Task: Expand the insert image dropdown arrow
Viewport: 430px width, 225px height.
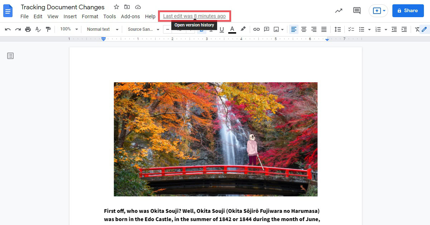Action: (282, 29)
